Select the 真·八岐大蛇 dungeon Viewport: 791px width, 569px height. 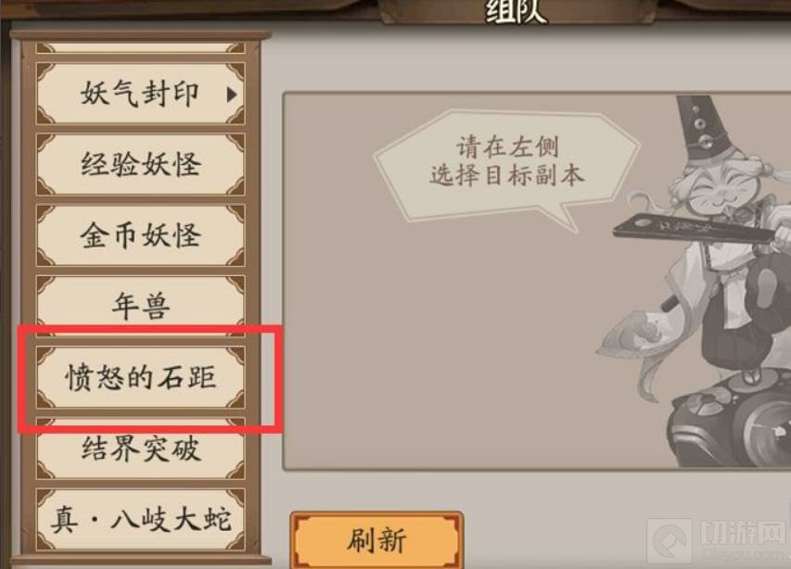141,520
